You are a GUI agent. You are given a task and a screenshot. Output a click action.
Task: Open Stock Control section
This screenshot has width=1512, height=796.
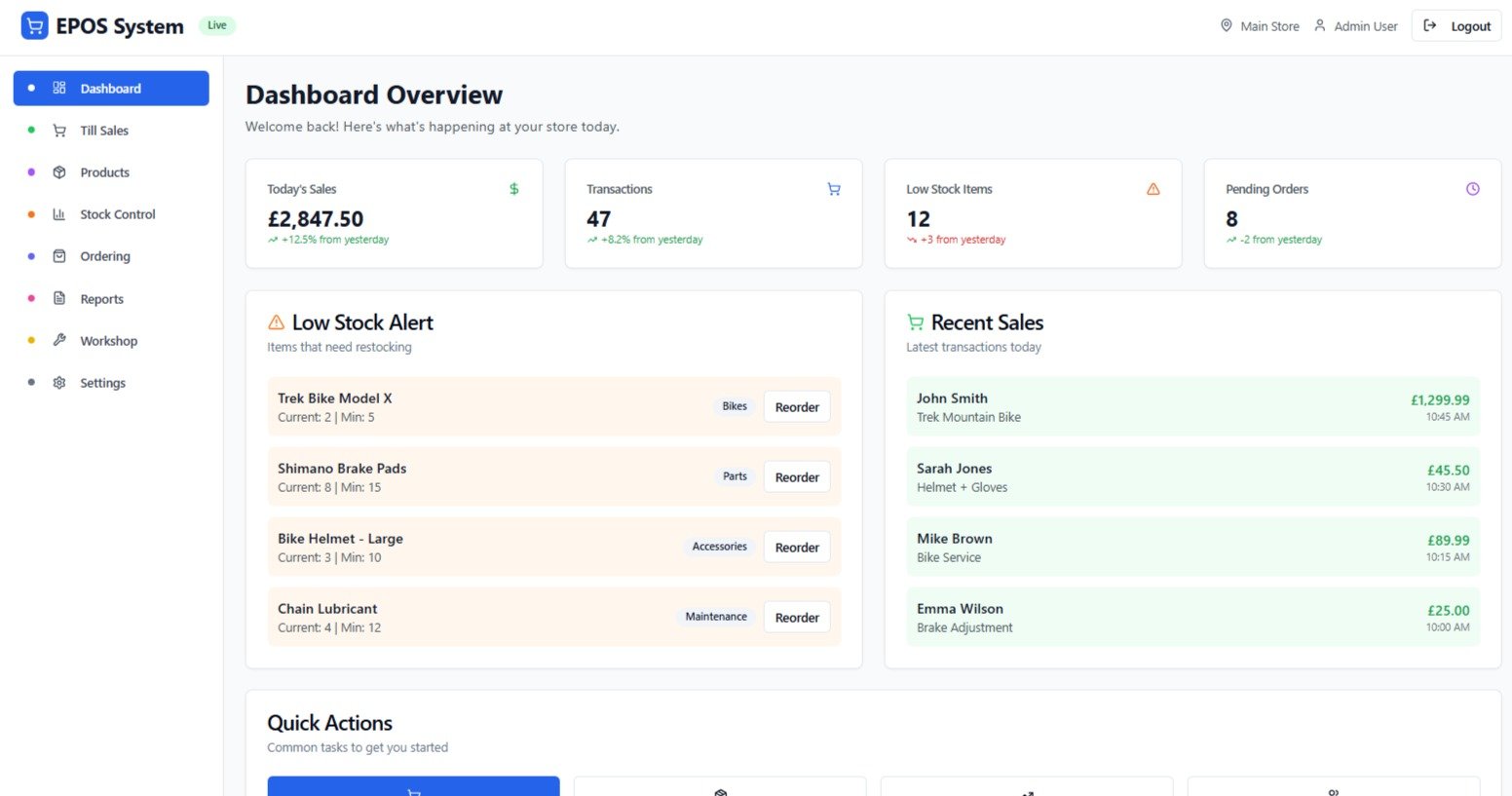coord(111,214)
